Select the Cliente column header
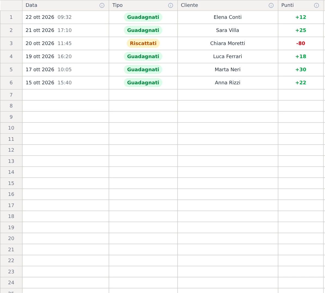 click(x=228, y=5)
